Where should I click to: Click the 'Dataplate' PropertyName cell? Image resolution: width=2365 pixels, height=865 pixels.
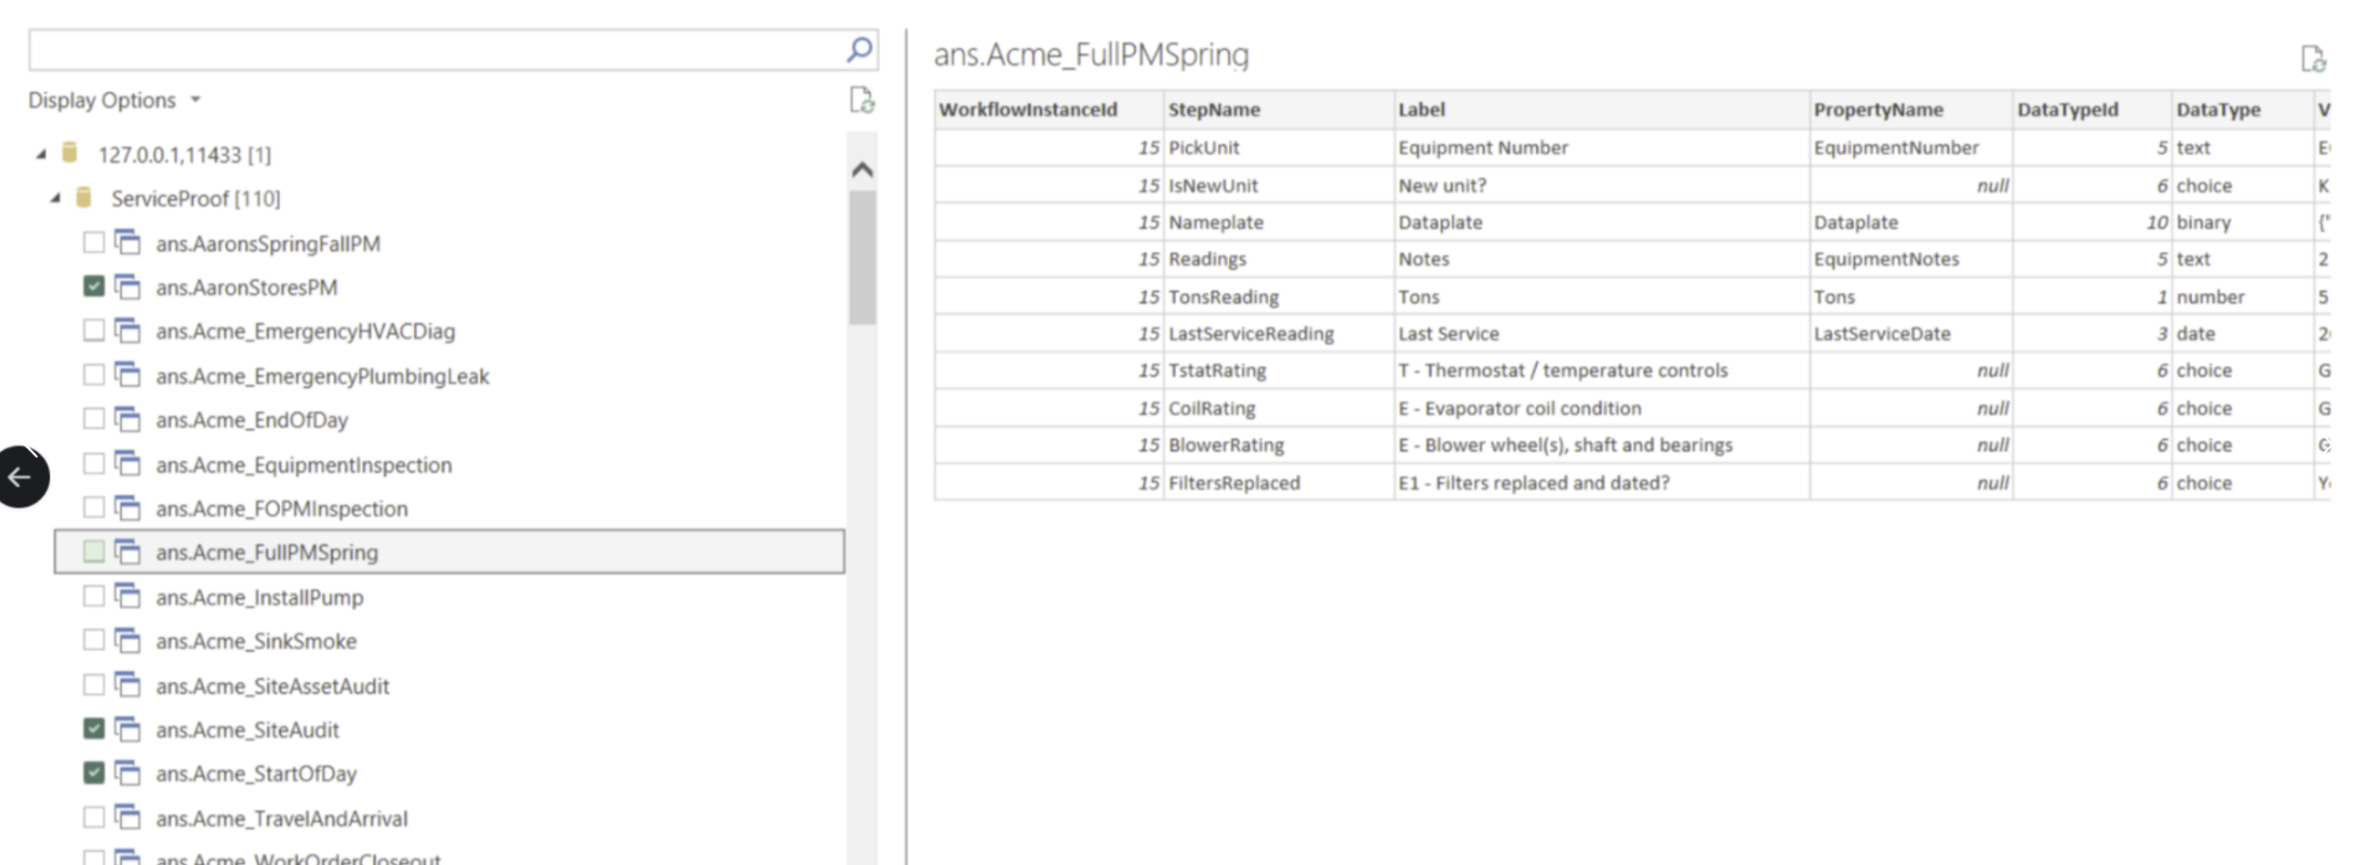coord(1911,222)
